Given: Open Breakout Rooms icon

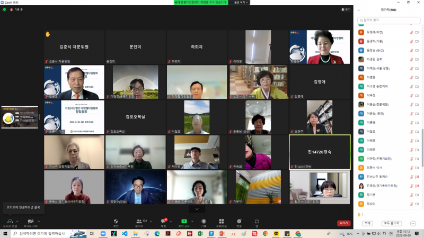Looking at the screenshot, I should coord(221,221).
